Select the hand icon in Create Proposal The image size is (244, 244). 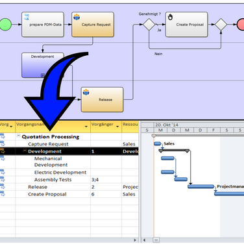coord(170,17)
